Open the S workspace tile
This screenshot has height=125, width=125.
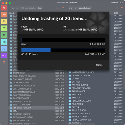4,49
